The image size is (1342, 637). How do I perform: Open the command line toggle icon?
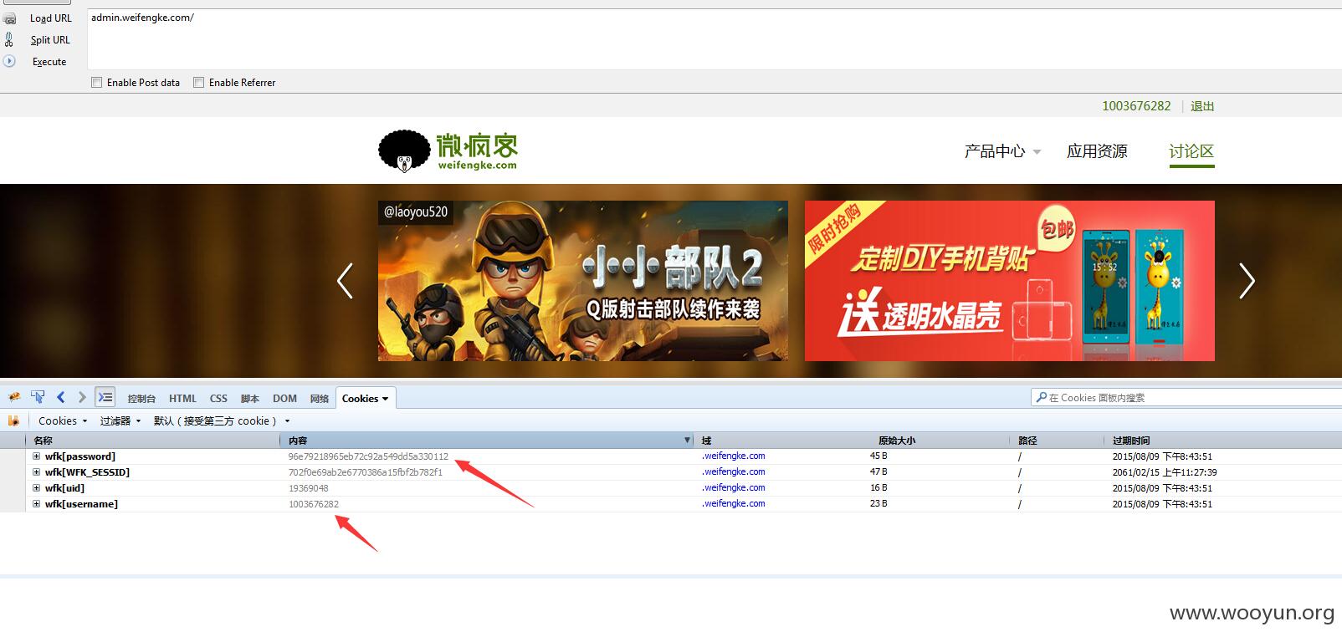point(105,398)
